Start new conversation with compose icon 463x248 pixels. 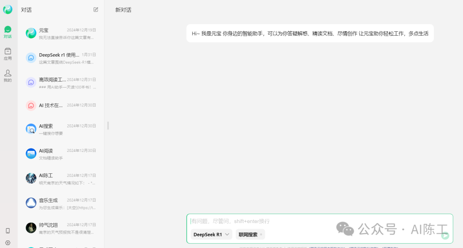click(96, 9)
